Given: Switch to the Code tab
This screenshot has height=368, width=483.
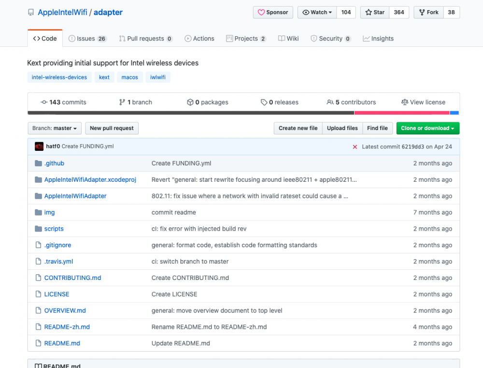Looking at the screenshot, I should [45, 39].
